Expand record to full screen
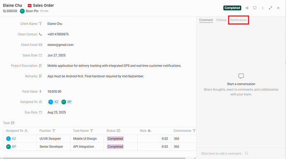 pyautogui.click(x=271, y=8)
